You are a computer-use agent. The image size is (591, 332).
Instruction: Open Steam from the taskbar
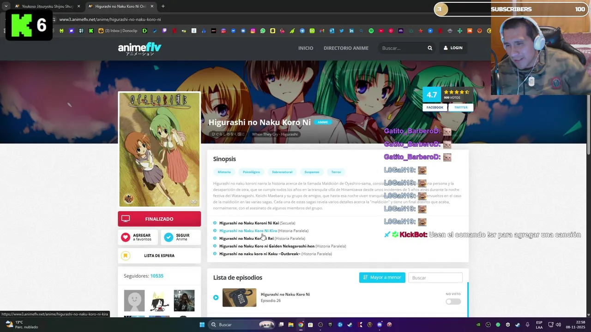[350, 325]
